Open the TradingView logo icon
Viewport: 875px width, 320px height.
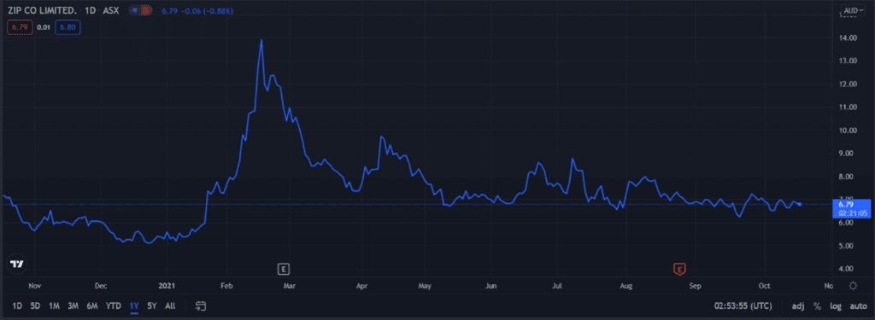(17, 265)
